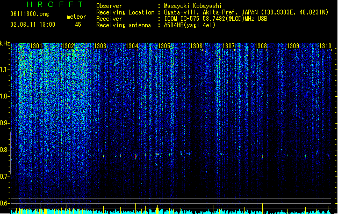Click the 1303 time marker
The height and width of the screenshot is (214, 338).
click(x=100, y=46)
